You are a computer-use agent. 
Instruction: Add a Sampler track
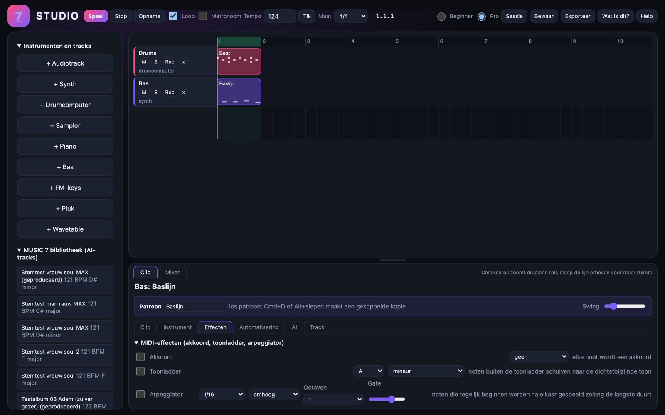pyautogui.click(x=65, y=125)
